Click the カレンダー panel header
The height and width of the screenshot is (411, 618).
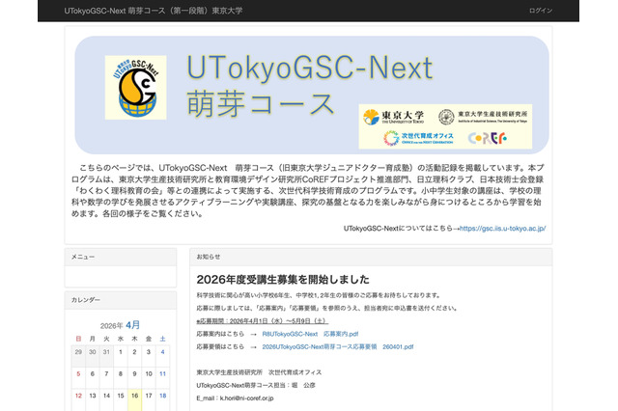pyautogui.click(x=121, y=300)
